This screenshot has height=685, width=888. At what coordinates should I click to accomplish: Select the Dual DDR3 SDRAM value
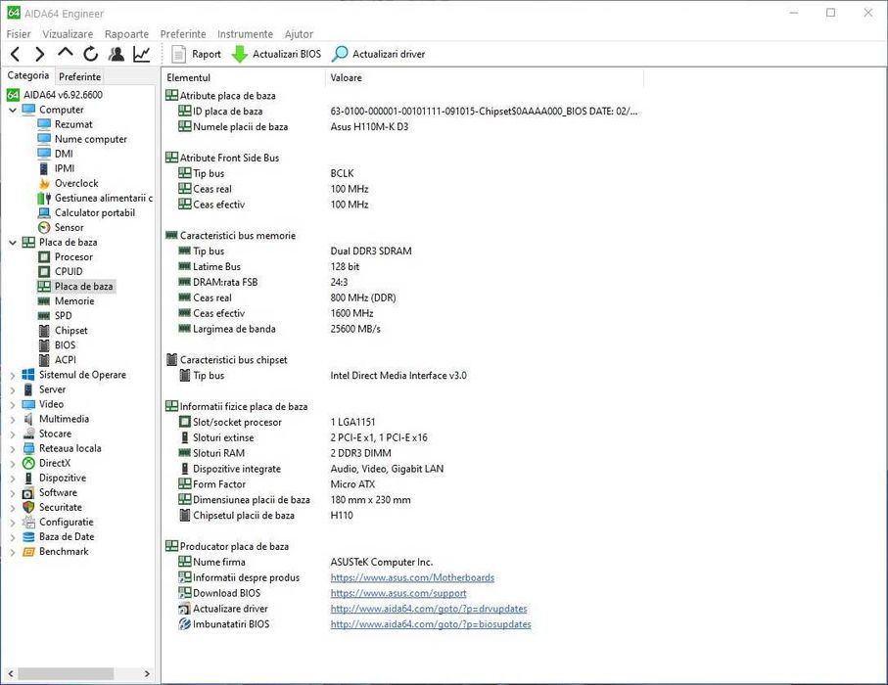(x=371, y=251)
